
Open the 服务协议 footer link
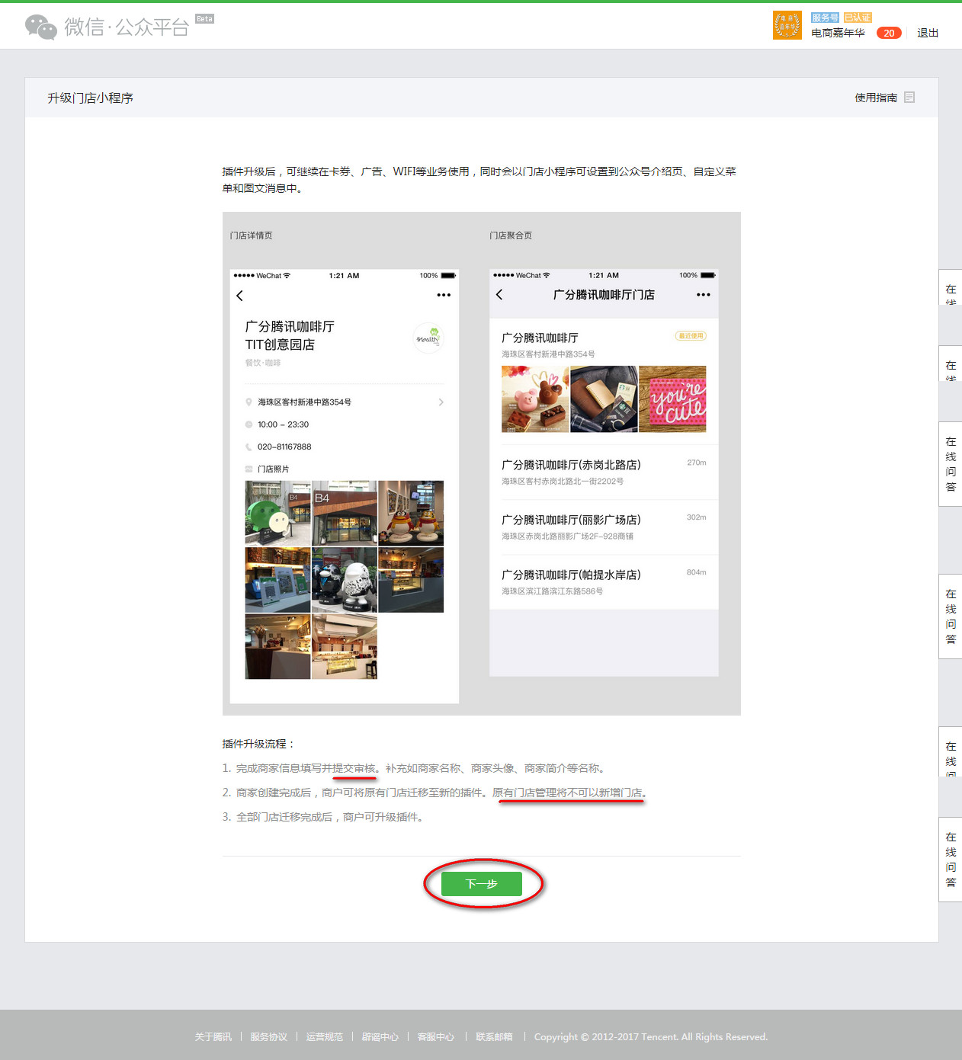[268, 1037]
